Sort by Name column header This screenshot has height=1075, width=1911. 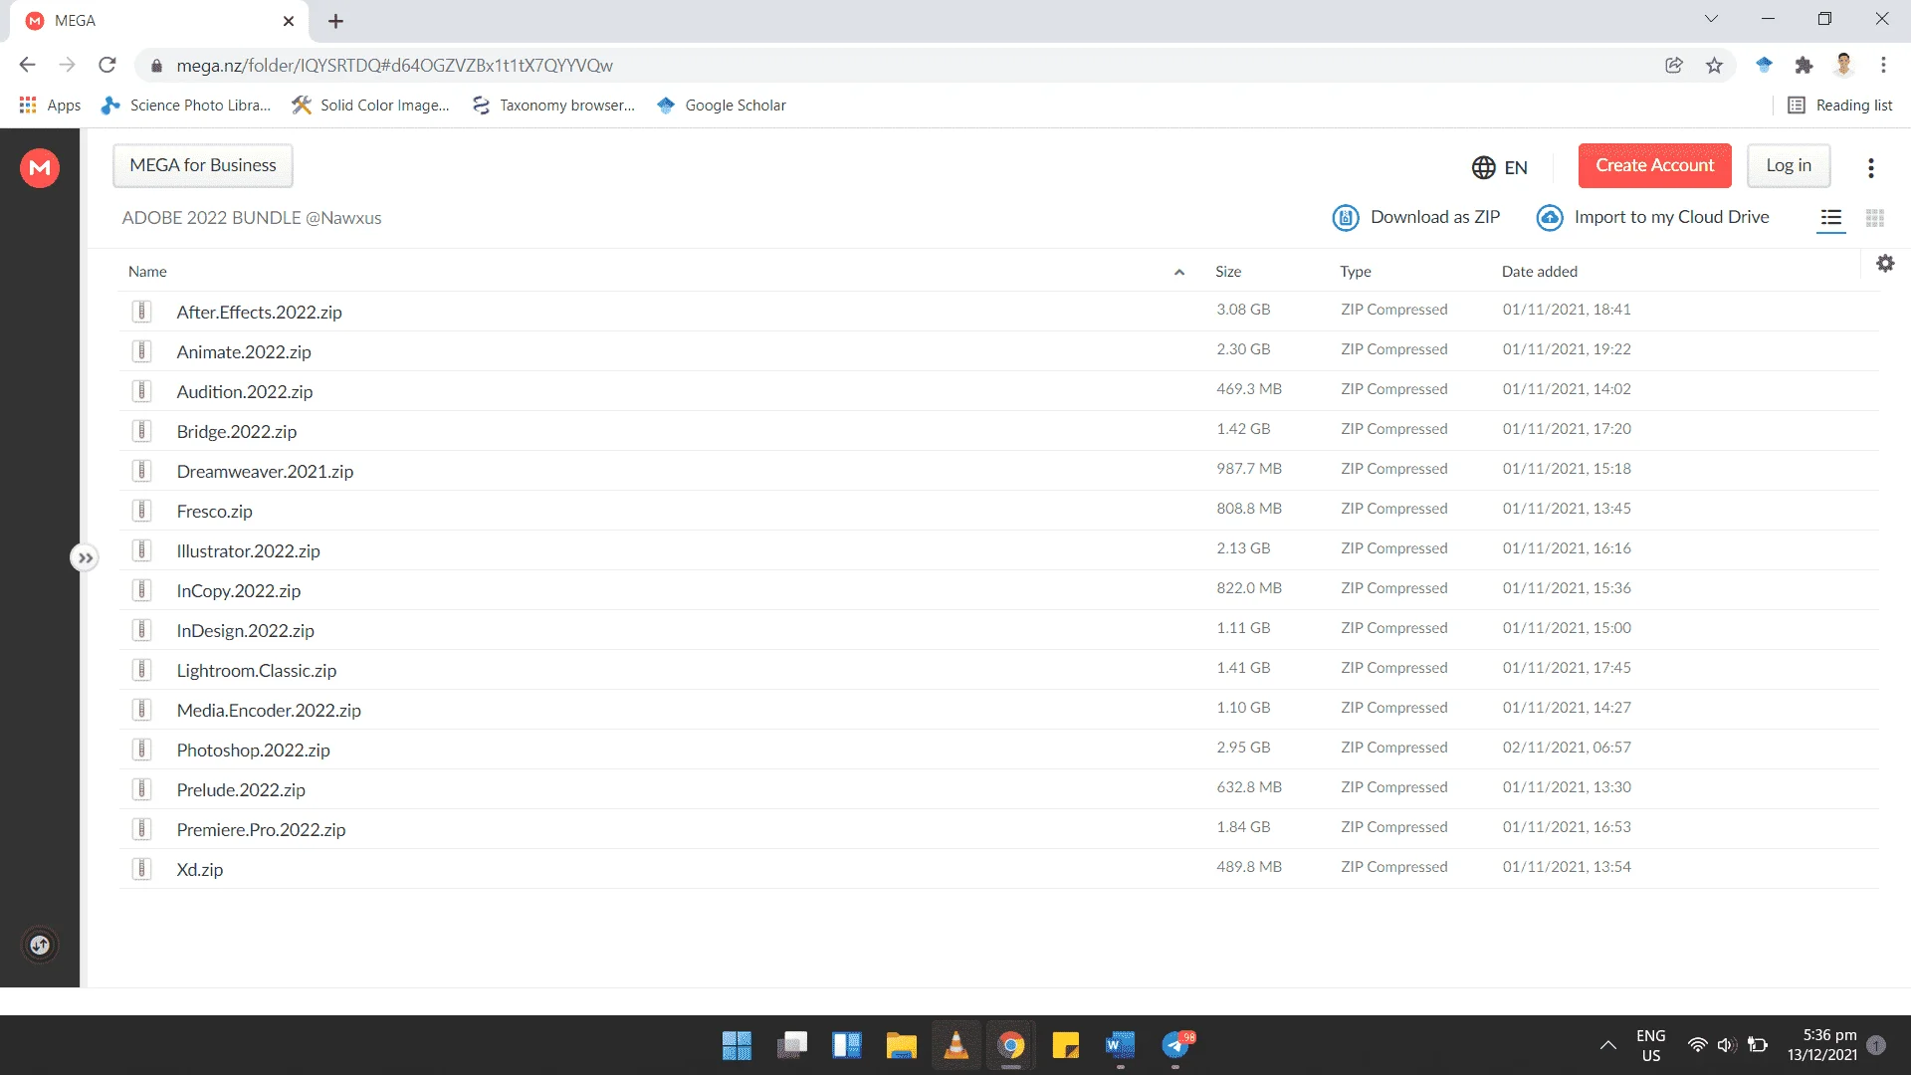147,272
